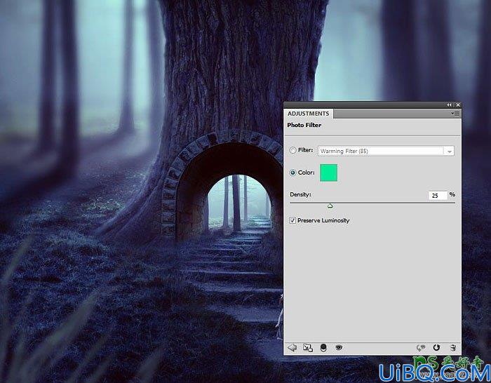Screen dimensions: 491x383
Task: Return to the adjustment list with the back arrow
Action: point(292,348)
